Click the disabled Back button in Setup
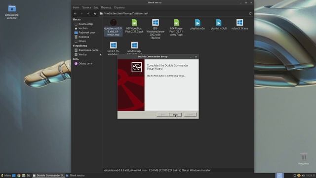Image resolution: width=316 pixels, height=178 pixels. tap(163, 115)
